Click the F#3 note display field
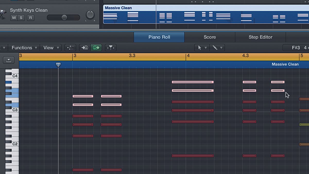Image resolution: width=309 pixels, height=174 pixels. [x=297, y=47]
